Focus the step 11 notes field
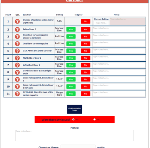 [119, 94]
